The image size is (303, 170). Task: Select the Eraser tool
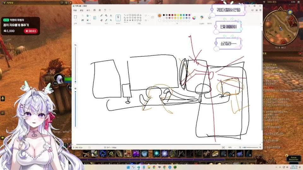tap(101, 20)
